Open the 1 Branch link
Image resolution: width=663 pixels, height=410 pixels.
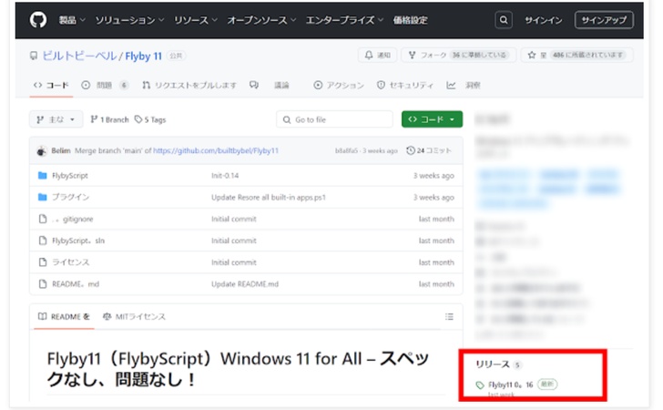[x=109, y=119]
